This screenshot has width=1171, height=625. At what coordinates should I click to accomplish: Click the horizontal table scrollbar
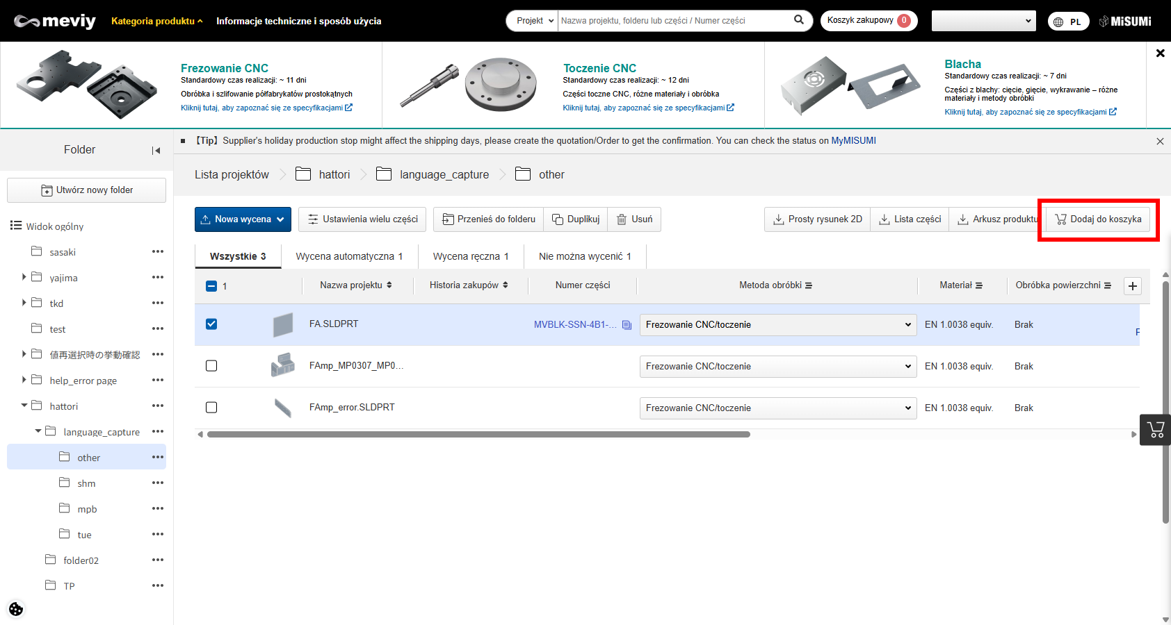pyautogui.click(x=478, y=435)
